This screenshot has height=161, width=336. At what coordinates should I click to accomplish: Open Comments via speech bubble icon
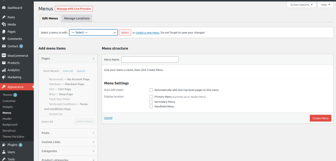click(x=4, y=39)
